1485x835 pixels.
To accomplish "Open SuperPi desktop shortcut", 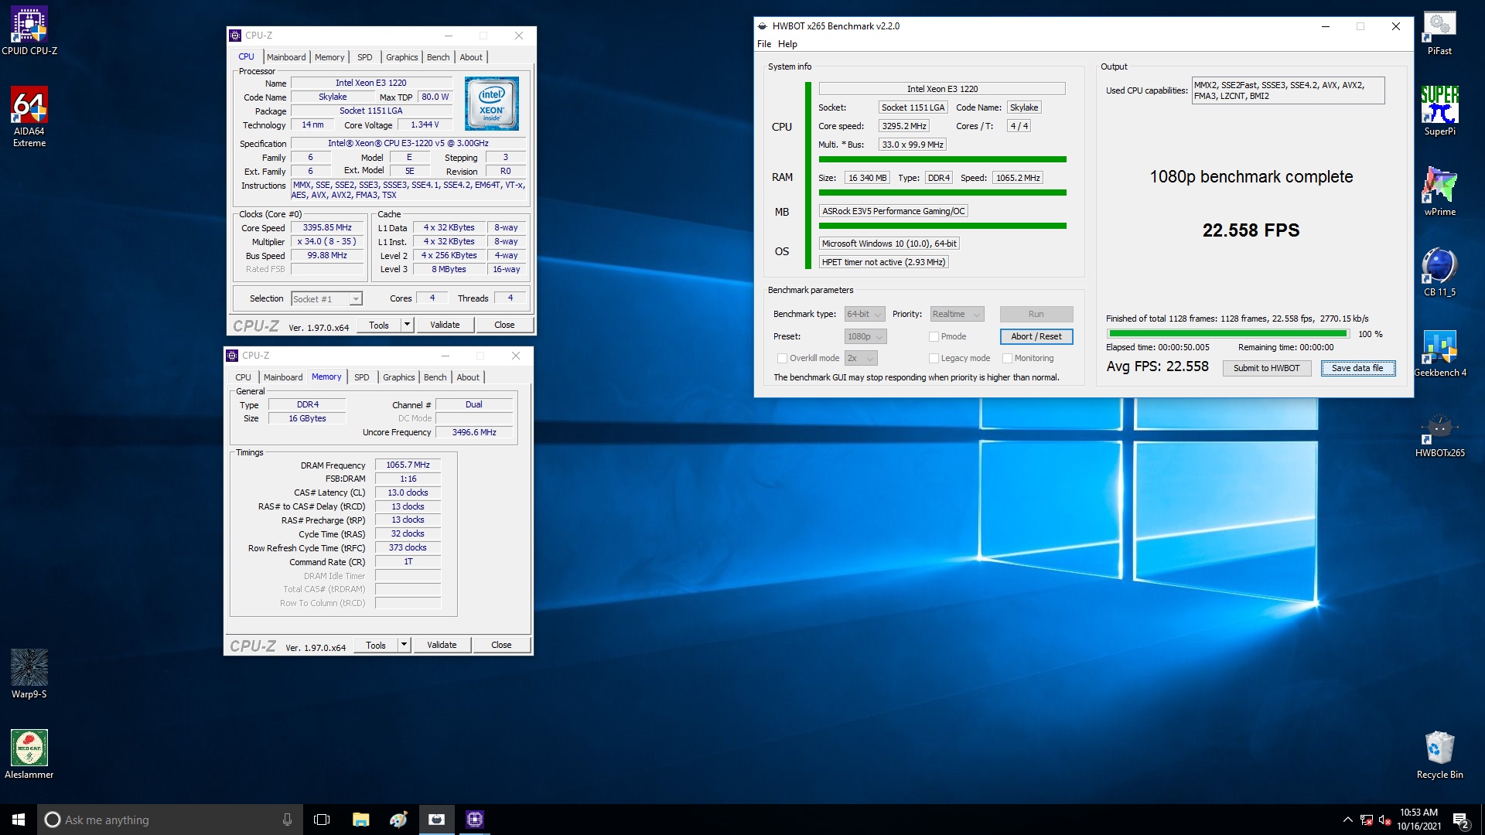I will pos(1439,112).
